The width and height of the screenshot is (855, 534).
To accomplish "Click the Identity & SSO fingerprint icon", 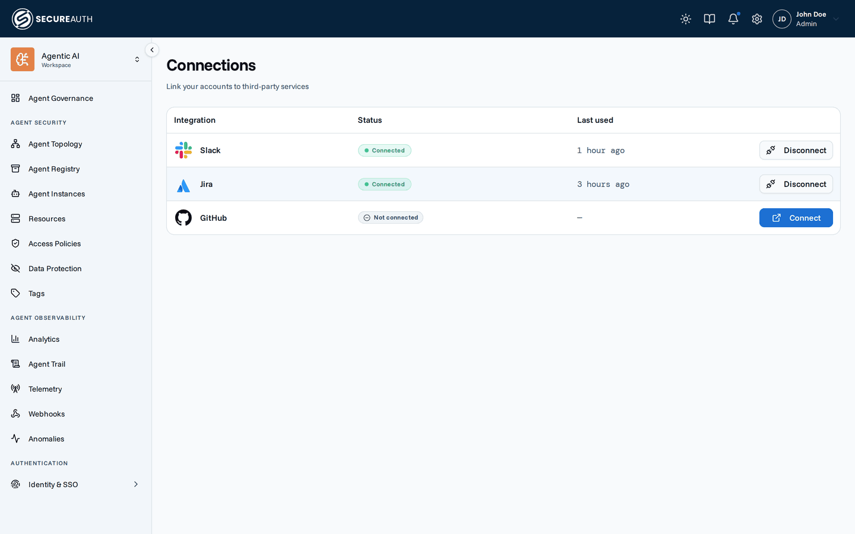I will (15, 484).
